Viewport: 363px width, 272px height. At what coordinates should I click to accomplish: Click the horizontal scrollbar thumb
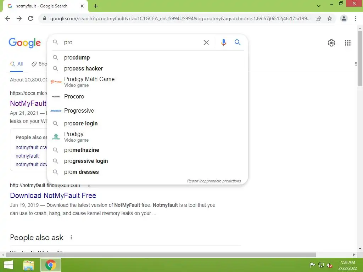161,255
